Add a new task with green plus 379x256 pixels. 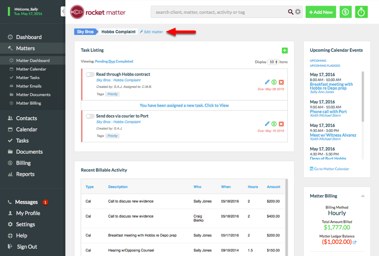(285, 50)
